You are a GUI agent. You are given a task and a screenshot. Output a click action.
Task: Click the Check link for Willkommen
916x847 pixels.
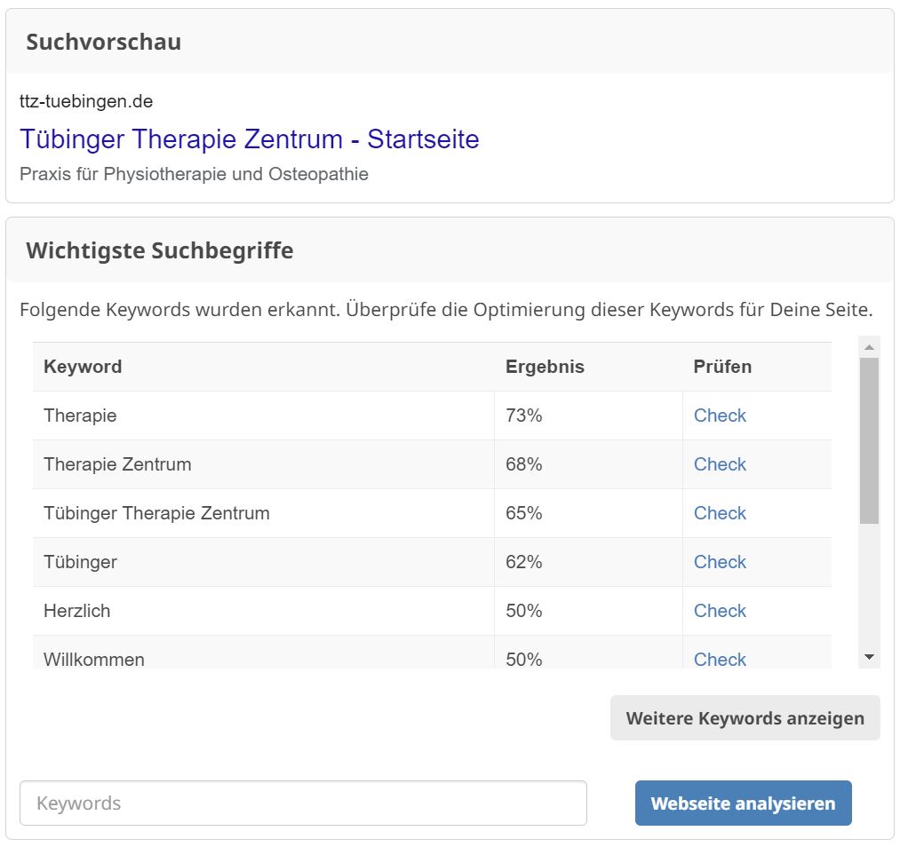coord(720,660)
